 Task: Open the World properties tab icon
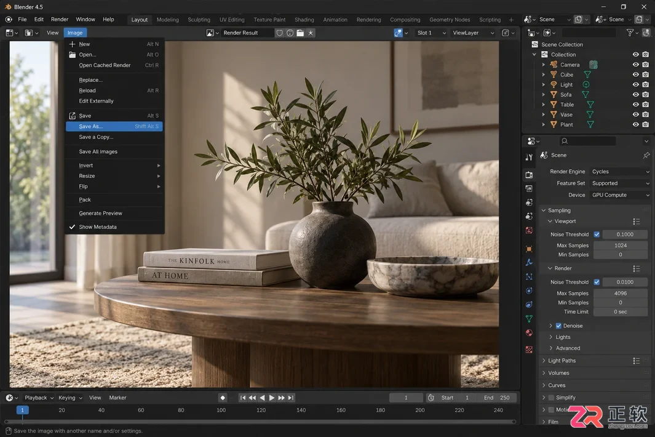click(x=529, y=230)
